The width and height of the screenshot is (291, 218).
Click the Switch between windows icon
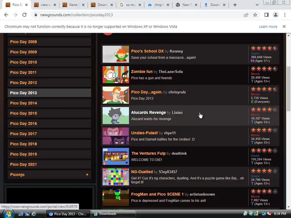[27, 214]
